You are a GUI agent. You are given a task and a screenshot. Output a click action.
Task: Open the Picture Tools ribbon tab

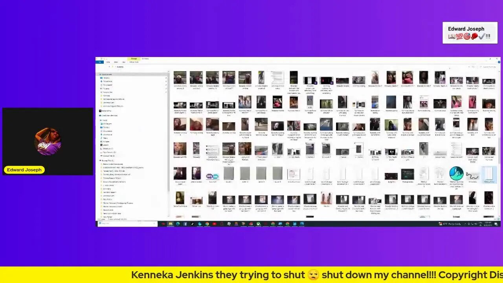pyautogui.click(x=134, y=62)
